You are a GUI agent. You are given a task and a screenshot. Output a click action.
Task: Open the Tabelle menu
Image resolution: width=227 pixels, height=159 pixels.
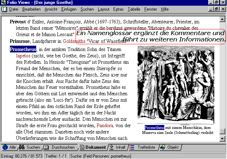tap(134, 10)
